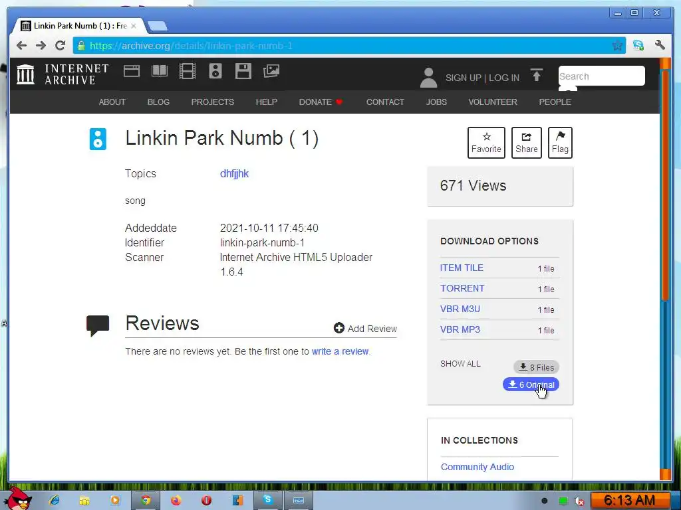The image size is (681, 510).
Task: Favorite this item with star button
Action: tap(486, 143)
